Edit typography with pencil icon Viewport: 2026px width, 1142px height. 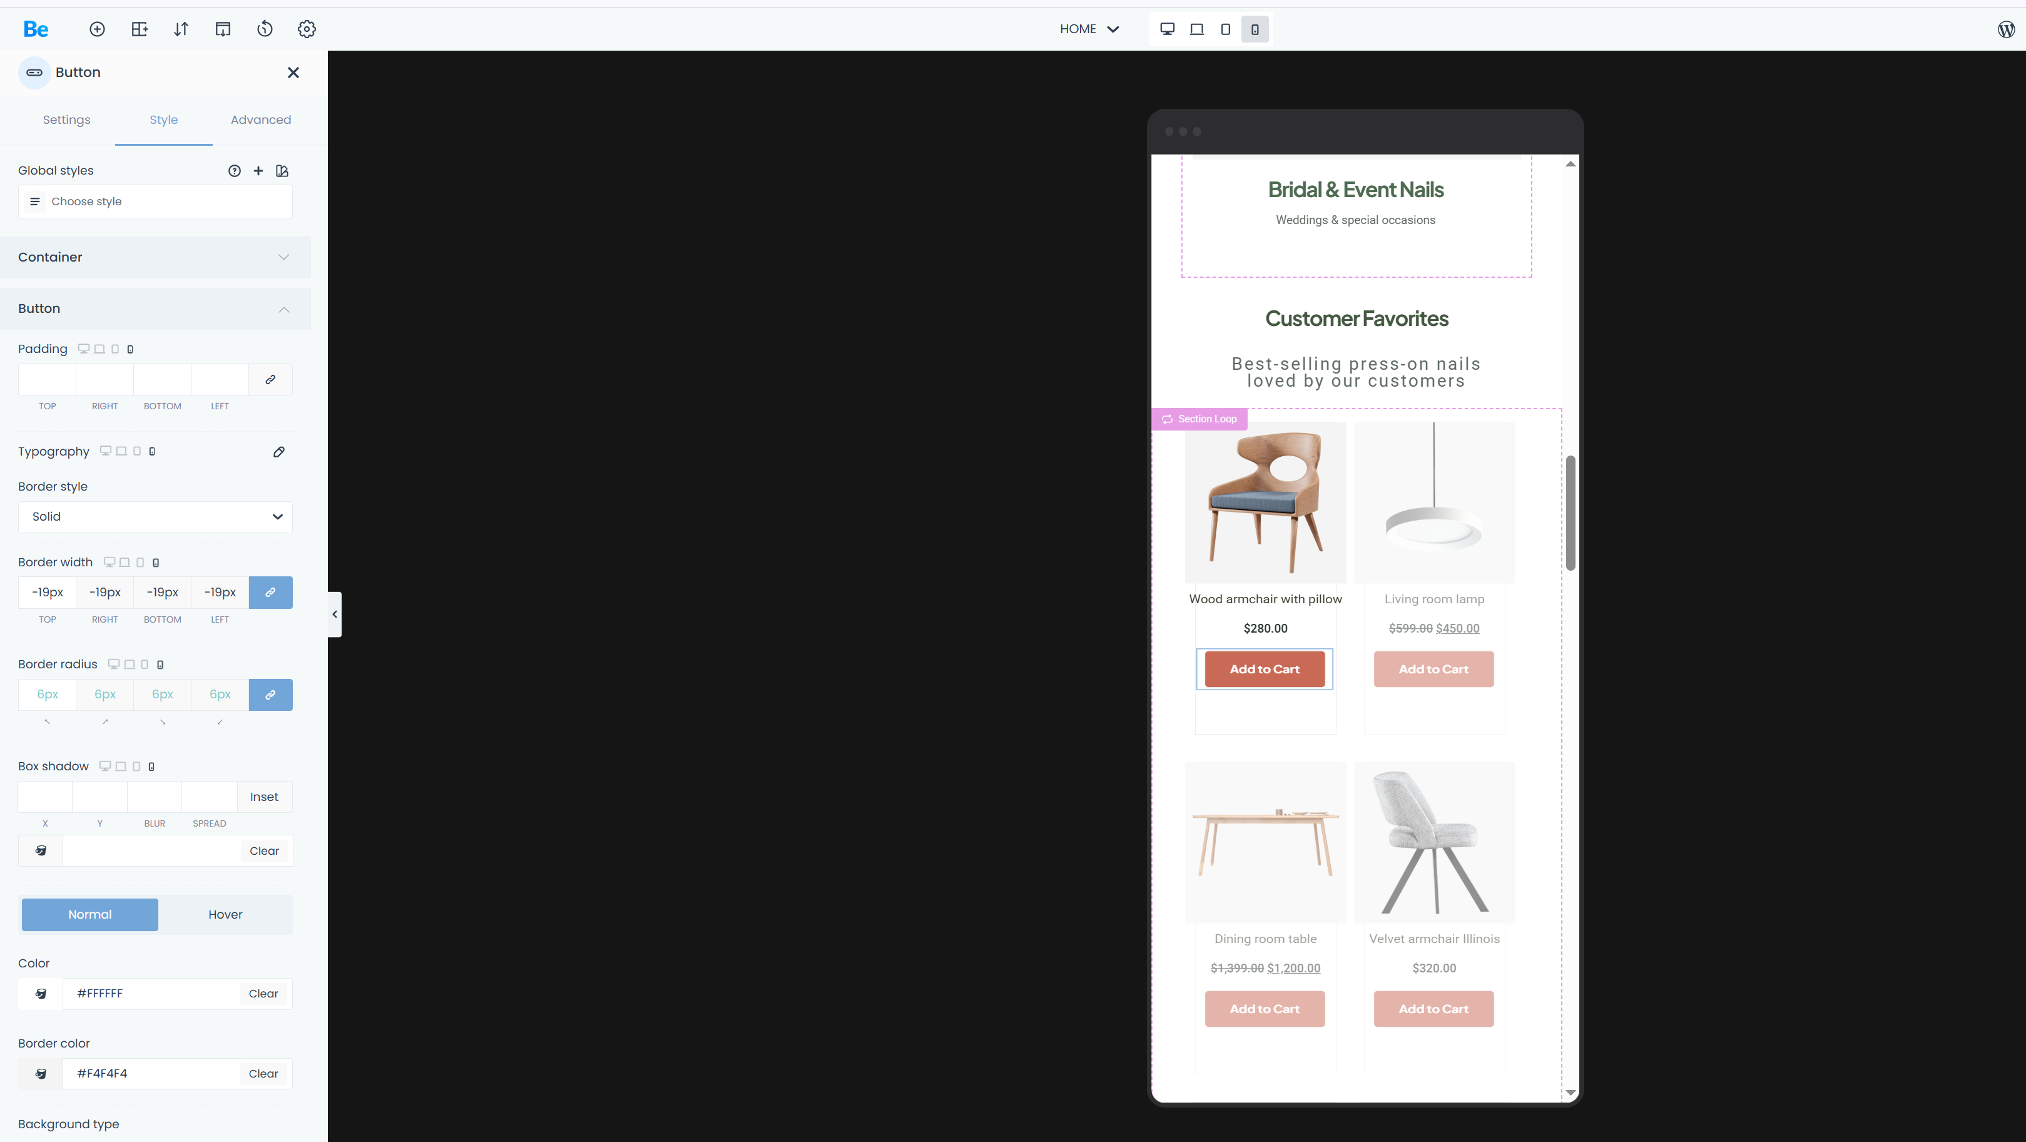click(x=278, y=451)
